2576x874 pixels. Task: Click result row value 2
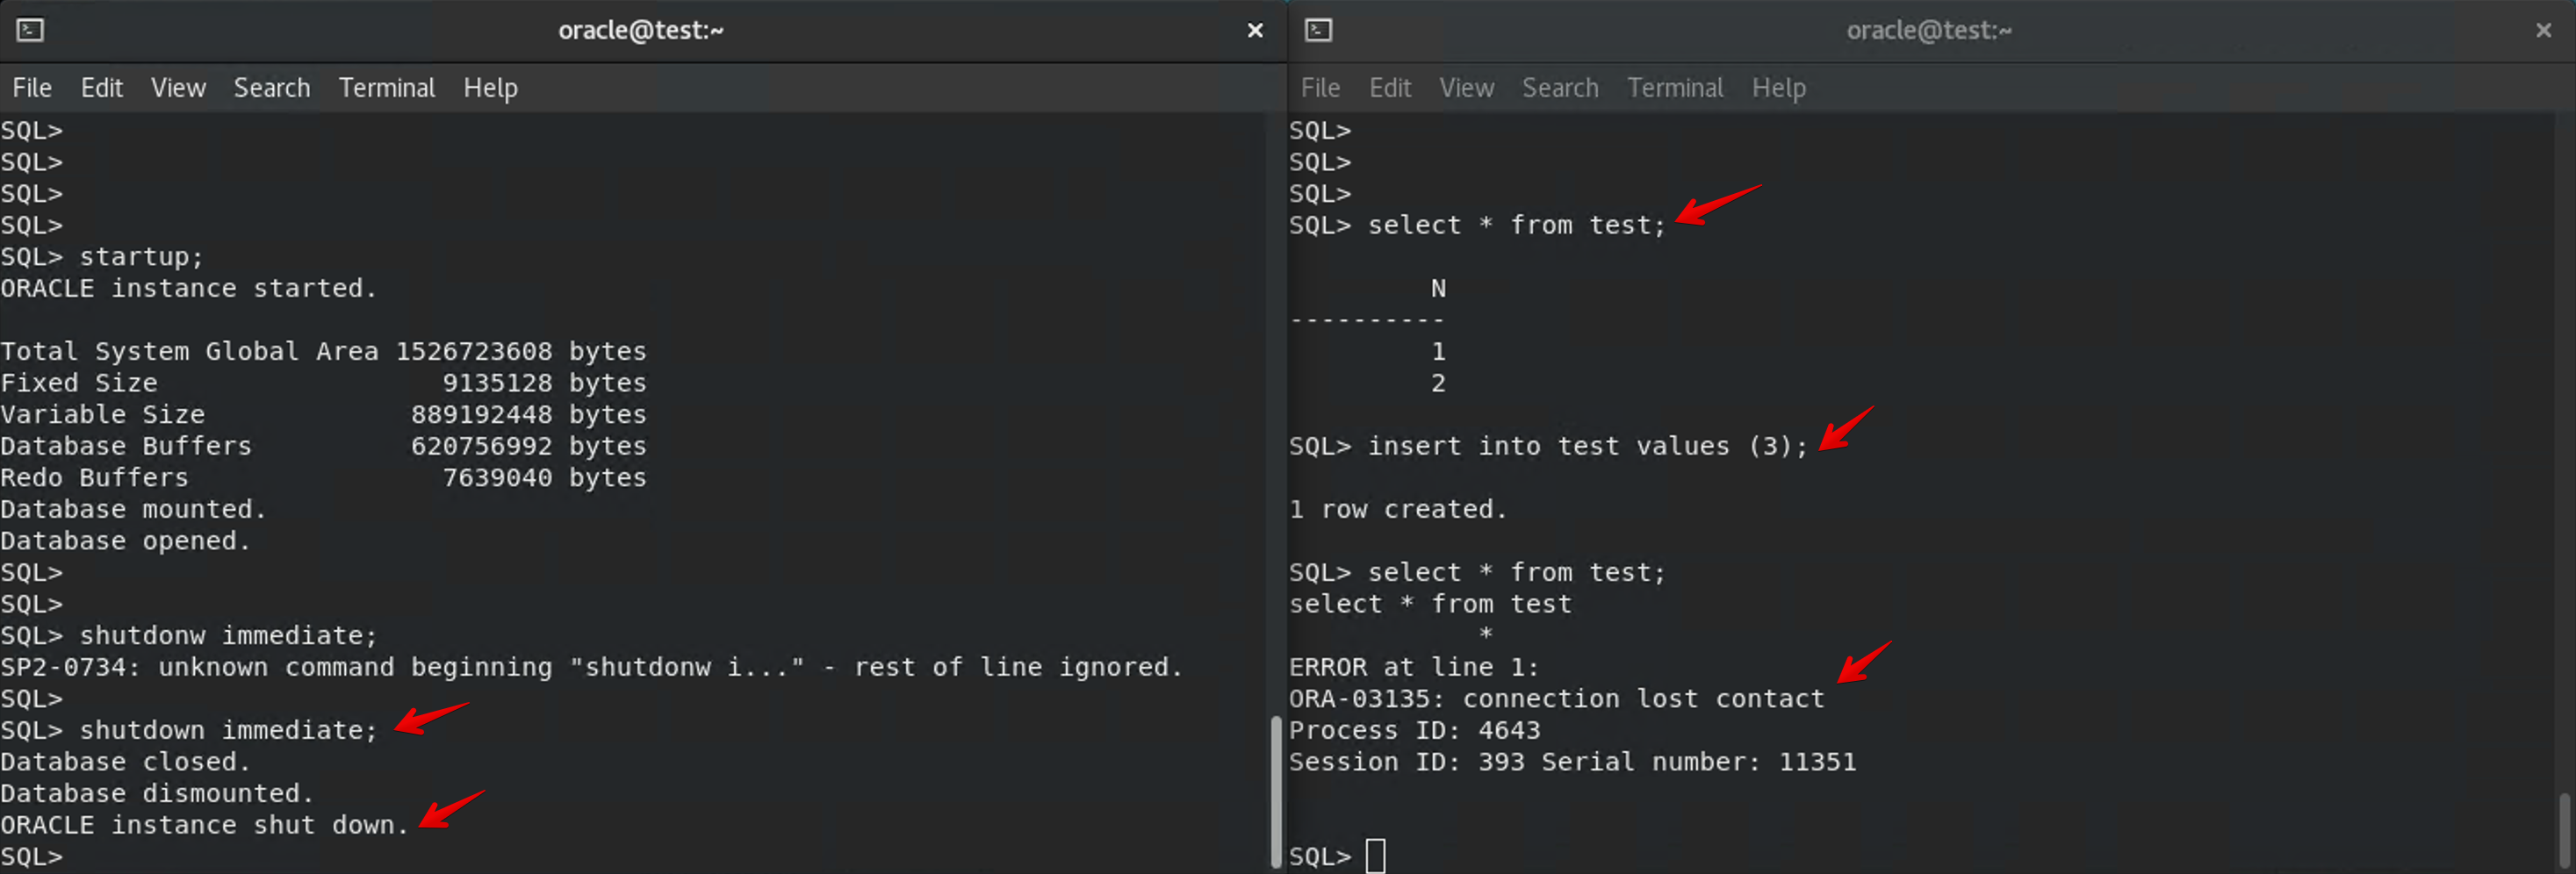[x=1438, y=383]
